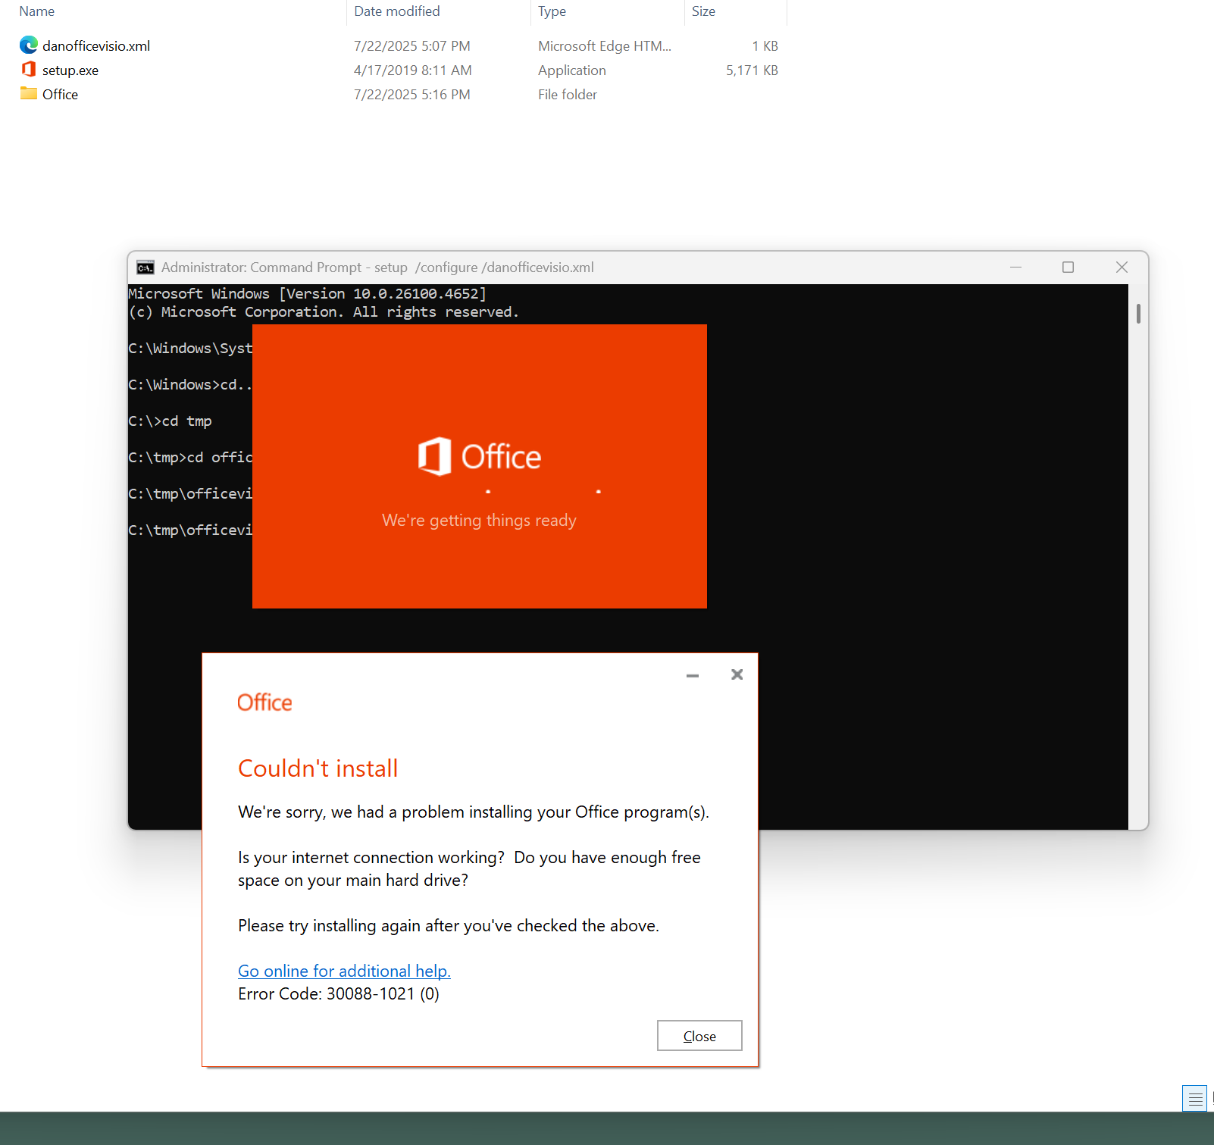Sort files by the Type column header
This screenshot has width=1214, height=1145.
click(552, 11)
